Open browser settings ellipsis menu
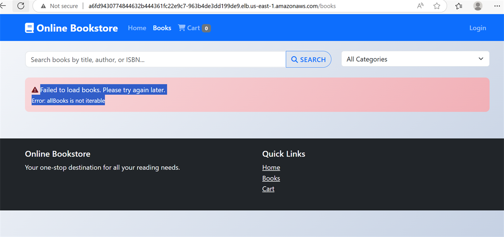504x237 pixels. [x=497, y=6]
